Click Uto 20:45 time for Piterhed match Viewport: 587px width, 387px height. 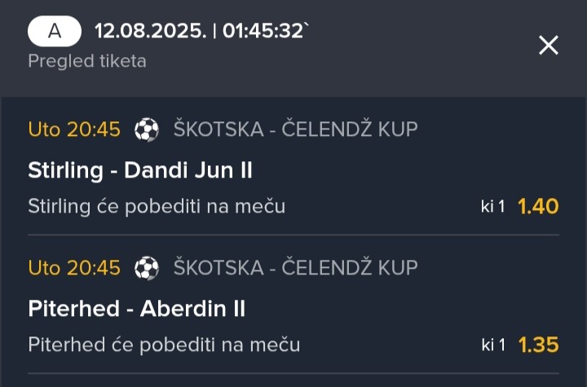pos(74,268)
